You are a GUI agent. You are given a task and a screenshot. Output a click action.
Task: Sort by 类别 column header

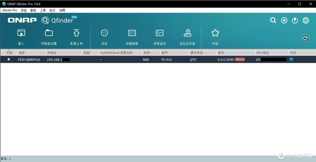pos(151,53)
